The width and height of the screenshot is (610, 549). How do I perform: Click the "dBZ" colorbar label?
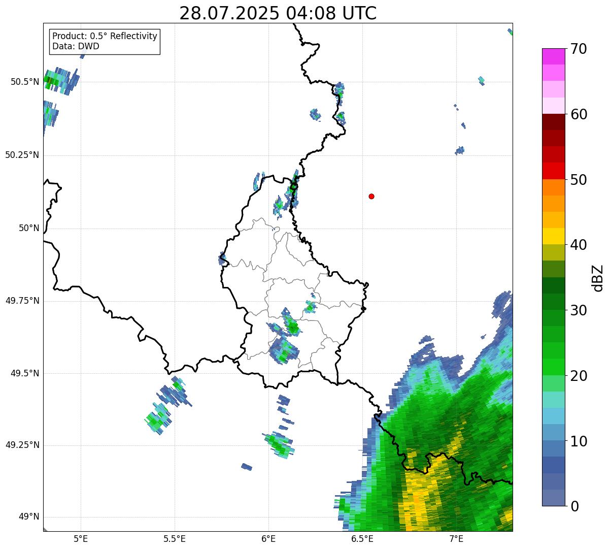[598, 278]
